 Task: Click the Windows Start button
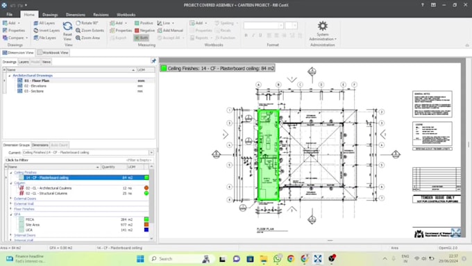(140, 258)
